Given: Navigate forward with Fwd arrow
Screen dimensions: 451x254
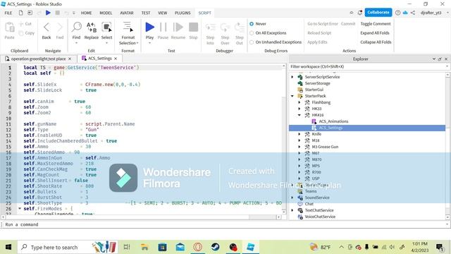Looking at the screenshot, I should tap(59, 28).
